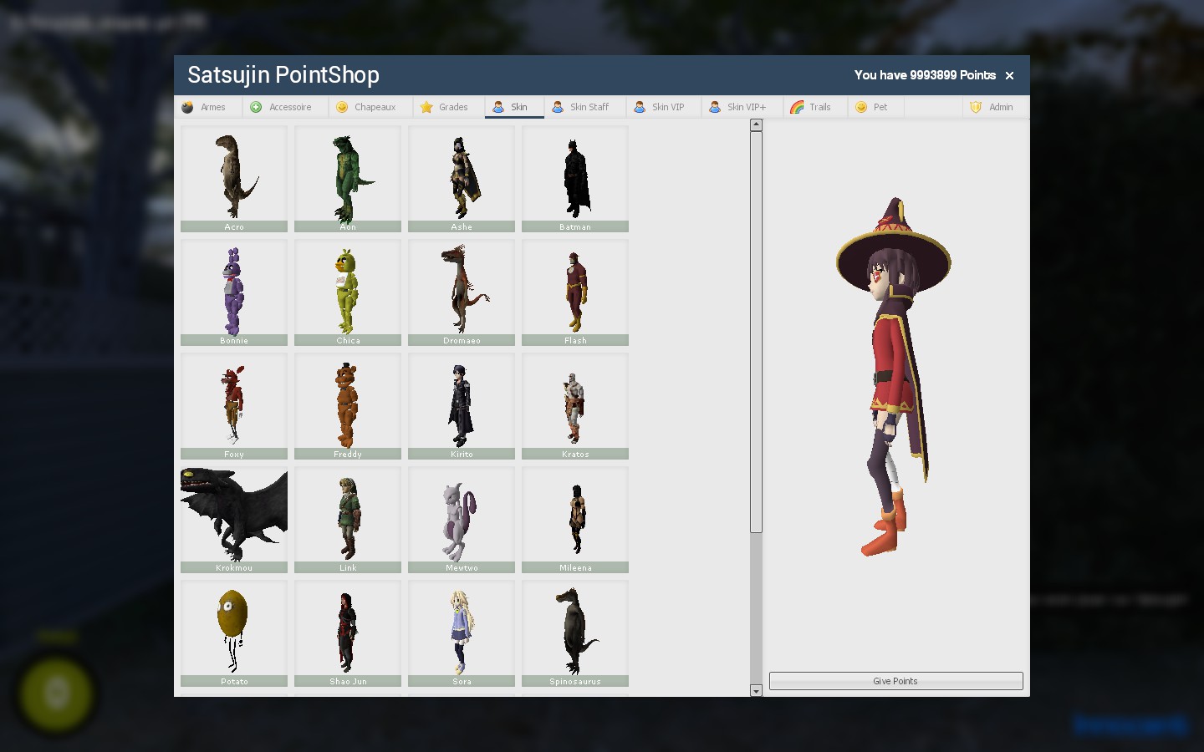Choose the Link skin
The image size is (1204, 752).
pos(348,520)
